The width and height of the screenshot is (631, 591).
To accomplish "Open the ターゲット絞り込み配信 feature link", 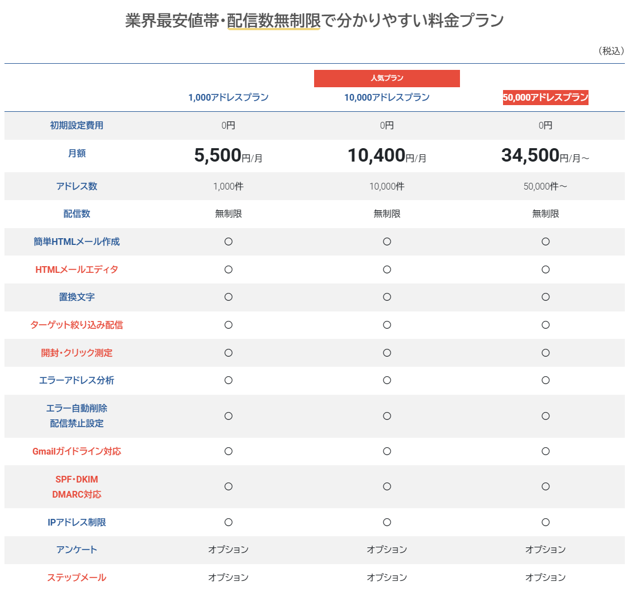I will (77, 325).
